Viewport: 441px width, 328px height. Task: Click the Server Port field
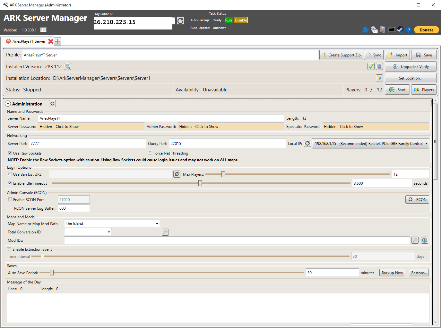tap(87, 143)
